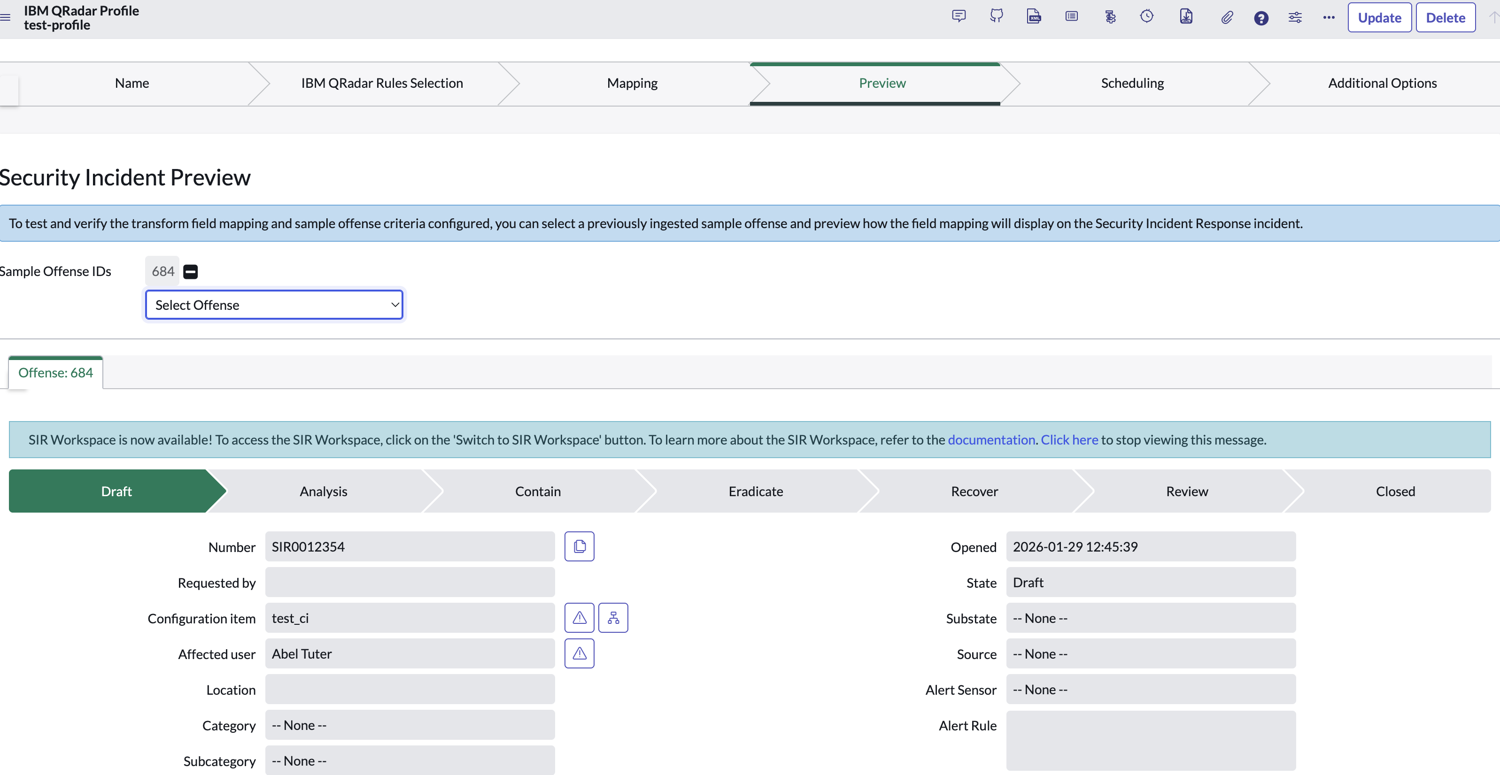Open the Alert Sensor dropdown
Screen dimensions: 1500x775
click(x=1151, y=690)
